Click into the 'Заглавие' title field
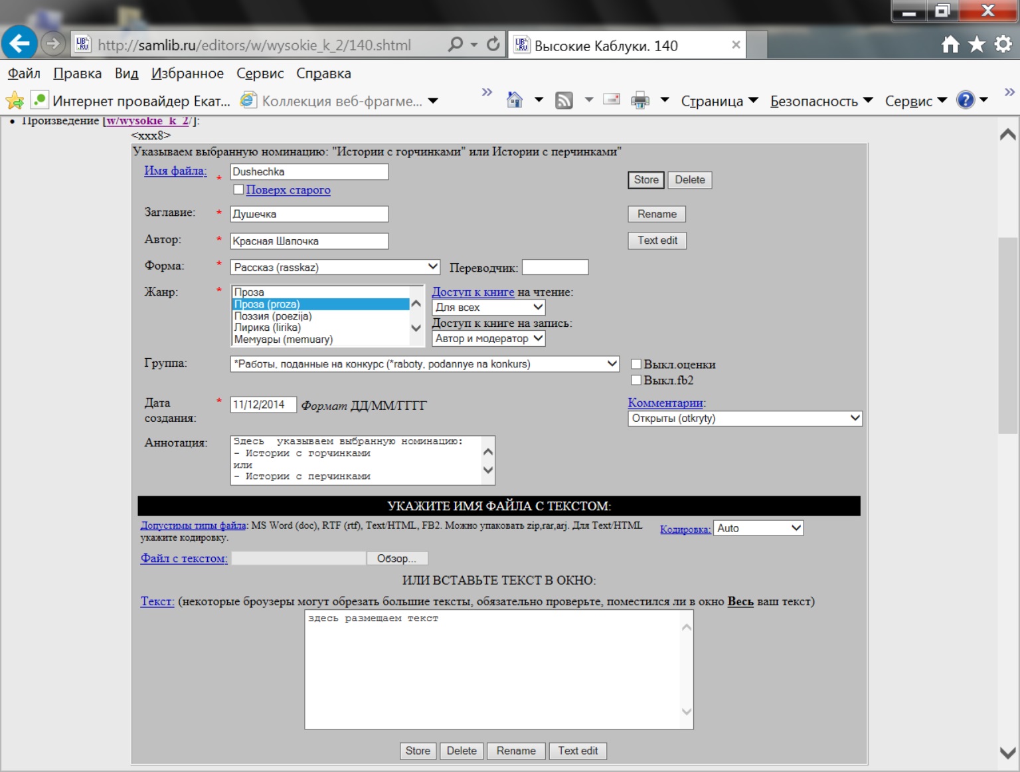Viewport: 1020px width, 772px height. [x=309, y=214]
